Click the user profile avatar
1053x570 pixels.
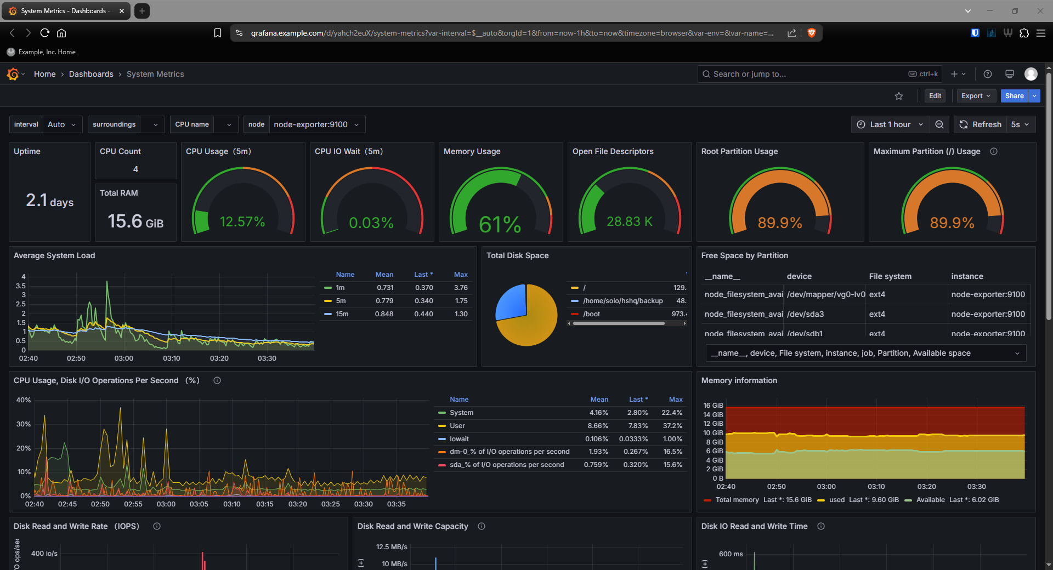[1031, 74]
